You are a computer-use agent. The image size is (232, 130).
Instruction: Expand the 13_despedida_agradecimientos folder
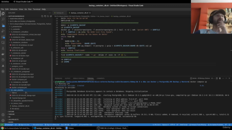pyautogui.click(x=22, y=101)
